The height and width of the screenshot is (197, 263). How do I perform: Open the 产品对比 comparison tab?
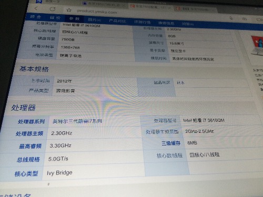[x=117, y=21]
